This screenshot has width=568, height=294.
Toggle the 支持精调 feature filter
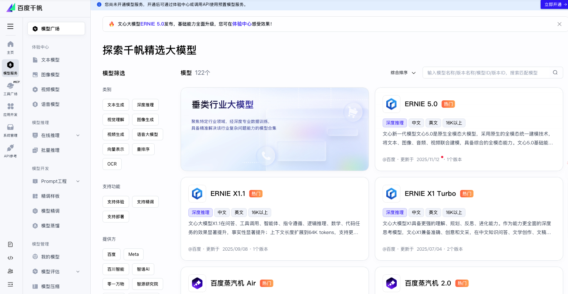(145, 202)
